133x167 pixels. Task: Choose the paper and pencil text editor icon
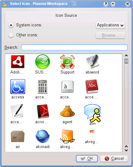(17, 111)
